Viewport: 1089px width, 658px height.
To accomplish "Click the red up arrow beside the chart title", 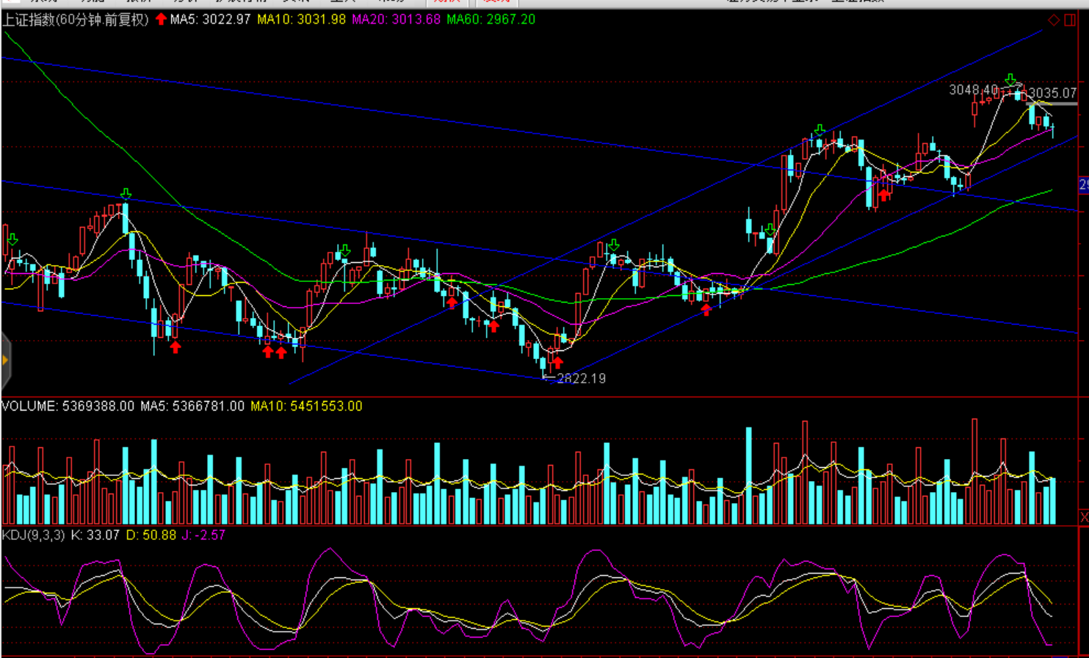I will click(161, 19).
